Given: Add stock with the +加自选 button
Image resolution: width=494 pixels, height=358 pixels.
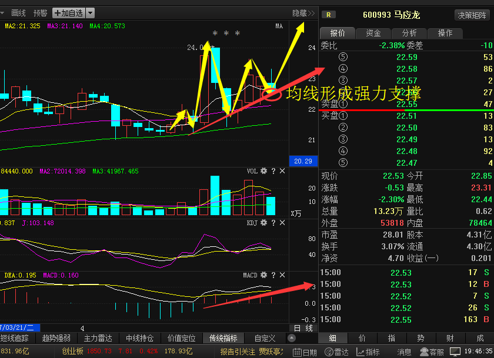Looking at the screenshot, I should [69, 13].
